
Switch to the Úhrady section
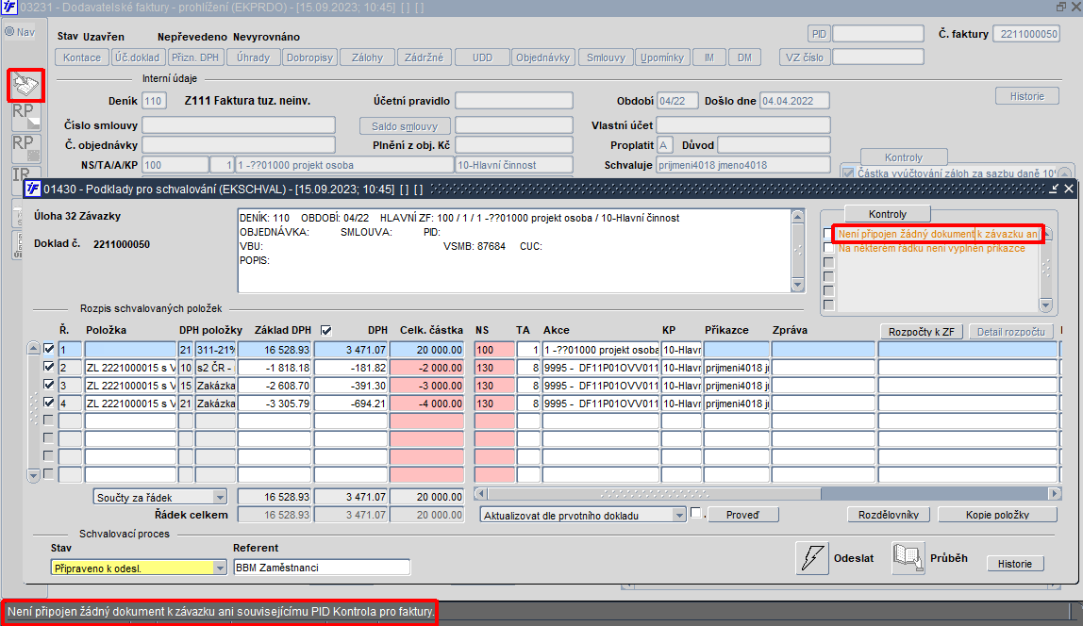click(x=255, y=58)
